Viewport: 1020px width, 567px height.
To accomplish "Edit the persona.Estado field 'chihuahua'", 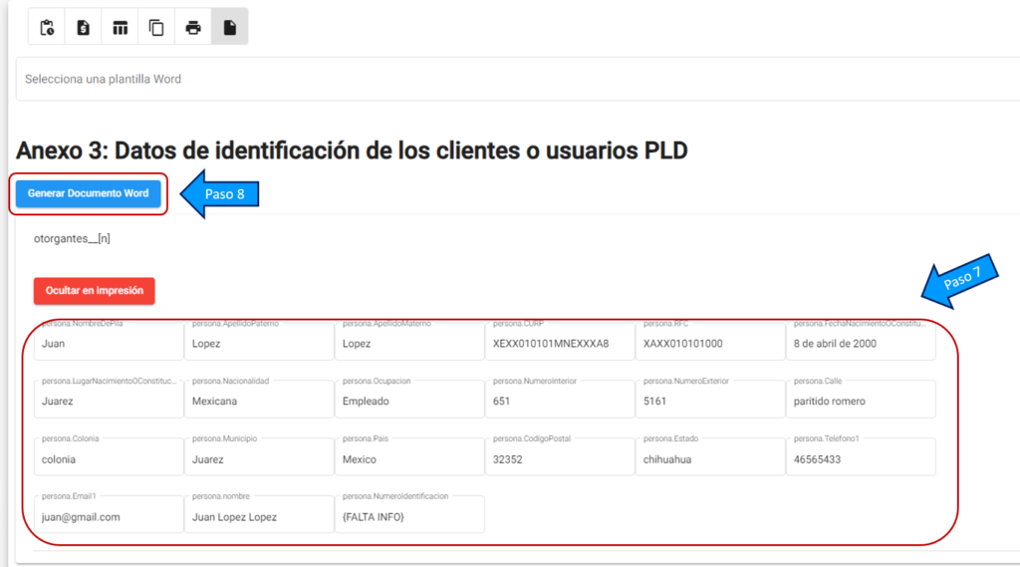I will [x=710, y=456].
